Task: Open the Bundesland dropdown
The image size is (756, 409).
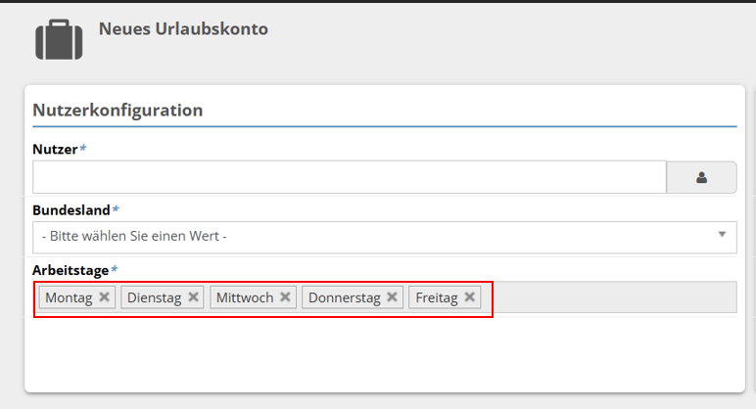Action: pos(383,236)
